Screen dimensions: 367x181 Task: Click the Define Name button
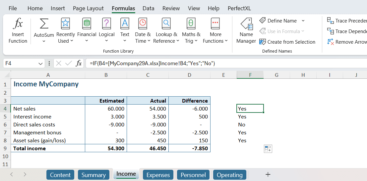278,21
